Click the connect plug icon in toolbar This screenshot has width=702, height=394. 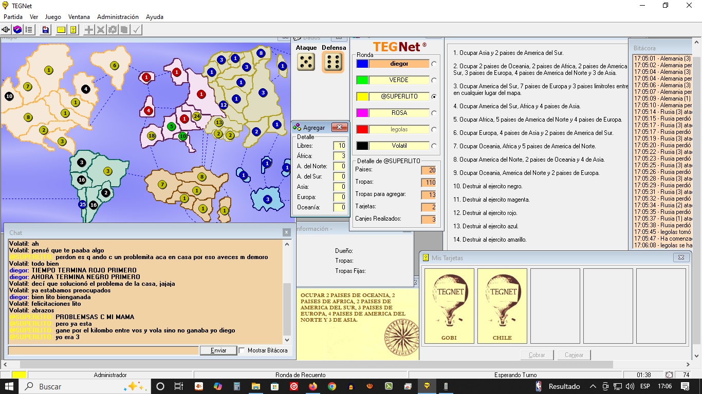pyautogui.click(x=6, y=30)
